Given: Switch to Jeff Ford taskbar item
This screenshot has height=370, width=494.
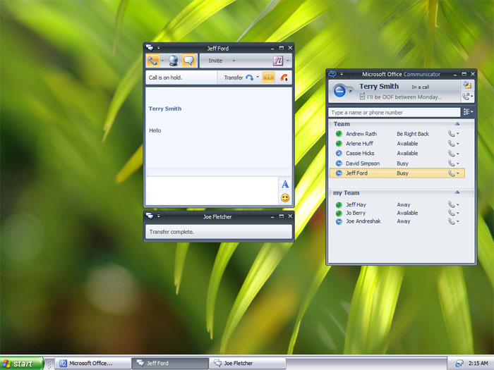Looking at the screenshot, I should (x=170, y=364).
